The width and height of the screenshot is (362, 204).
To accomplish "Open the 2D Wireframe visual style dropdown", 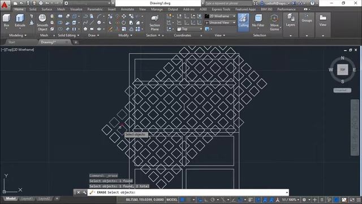I will point(220,16).
